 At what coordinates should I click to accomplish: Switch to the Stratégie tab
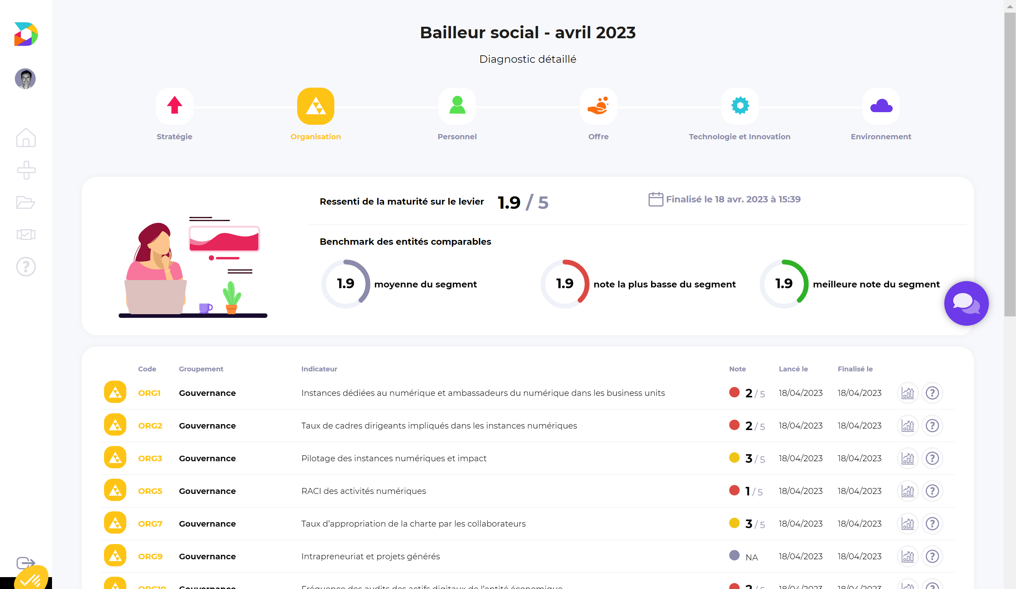(174, 107)
